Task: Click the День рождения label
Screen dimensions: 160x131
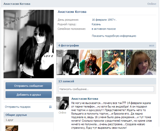Action: tap(68, 20)
